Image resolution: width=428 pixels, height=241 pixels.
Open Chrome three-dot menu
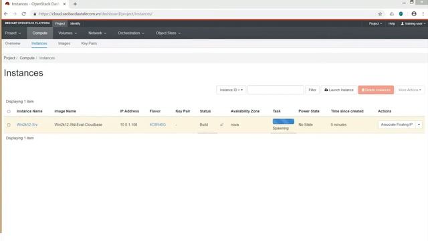coord(423,13)
